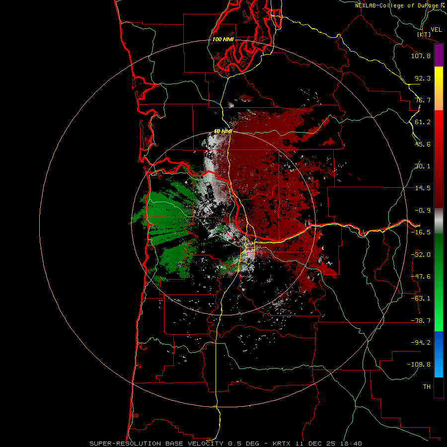Click the 30.1 scale value
Screen dimensions: 447x447
point(423,166)
